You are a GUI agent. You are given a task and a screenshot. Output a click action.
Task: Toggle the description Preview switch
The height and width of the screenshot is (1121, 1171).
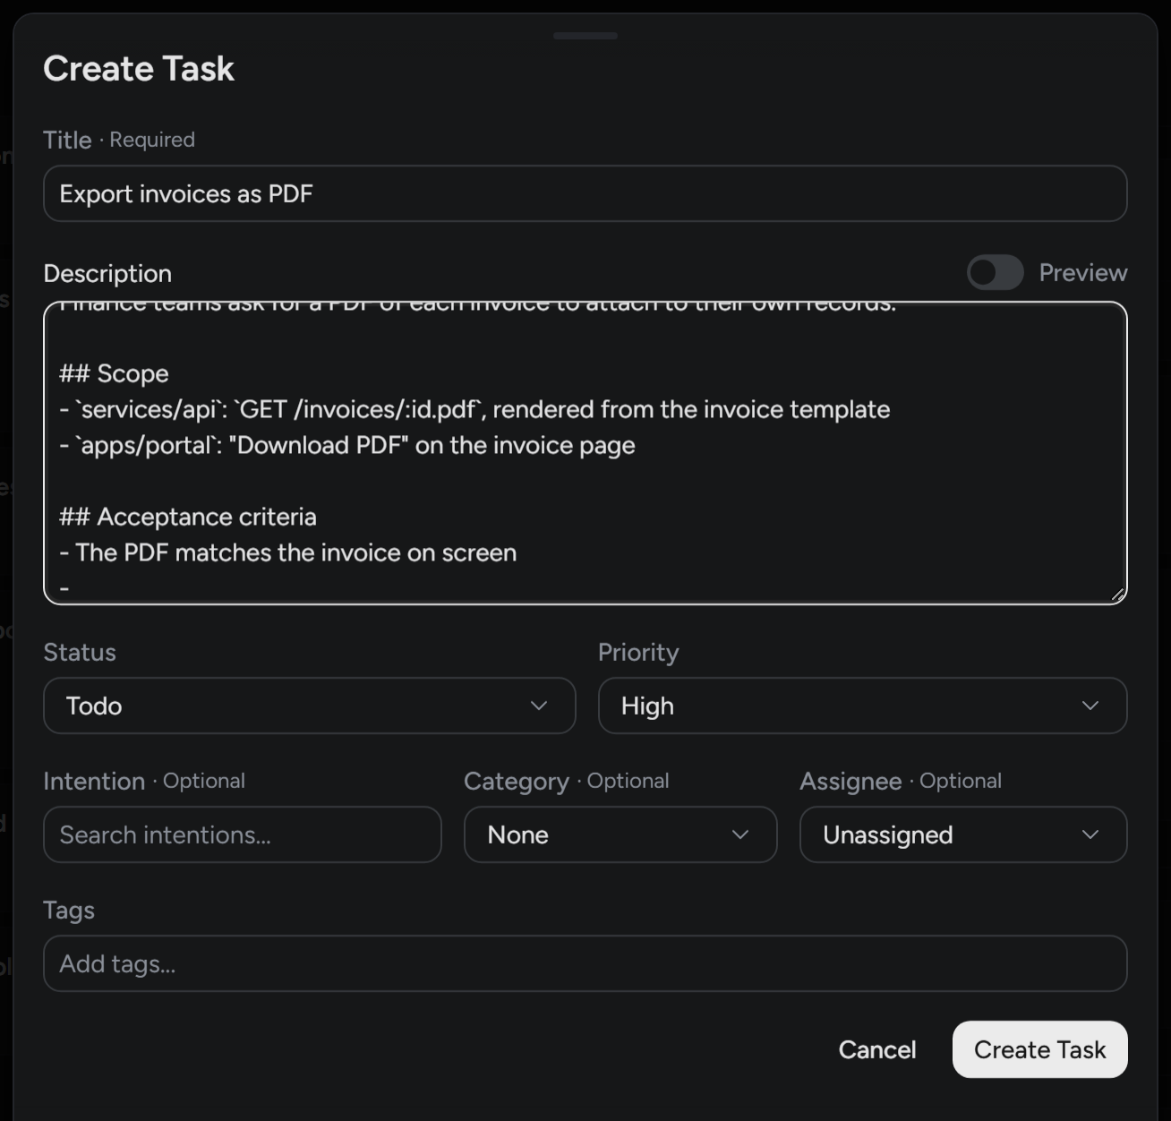(x=995, y=272)
